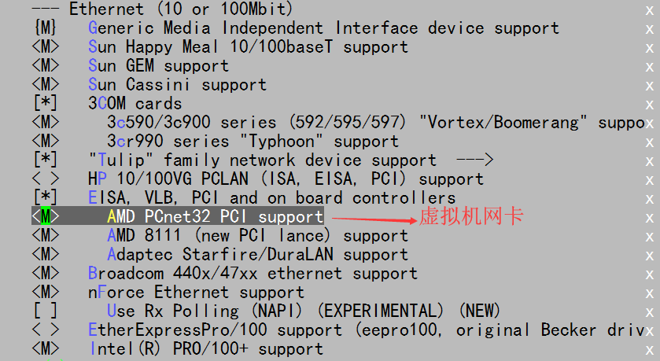Screen dimensions: 660x361
Task: Select nForce Ethernet support entry
Action: click(196, 293)
